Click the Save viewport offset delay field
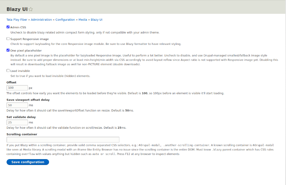 click(17, 105)
